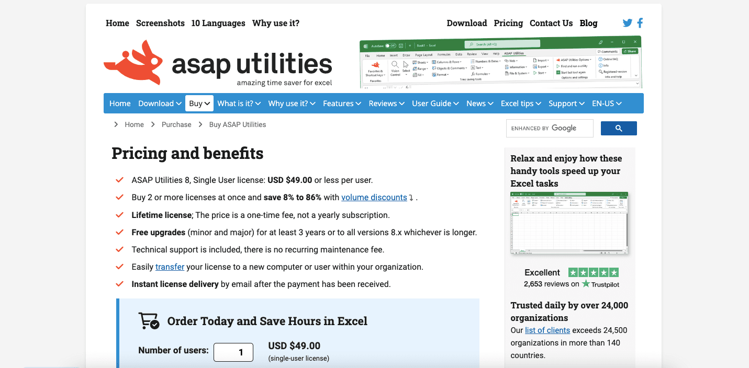
Task: Expand the User Guide dropdown
Action: [435, 103]
